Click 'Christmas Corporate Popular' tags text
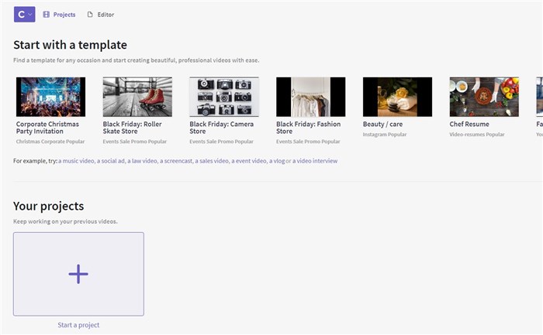The height and width of the screenshot is (335, 543). click(50, 142)
